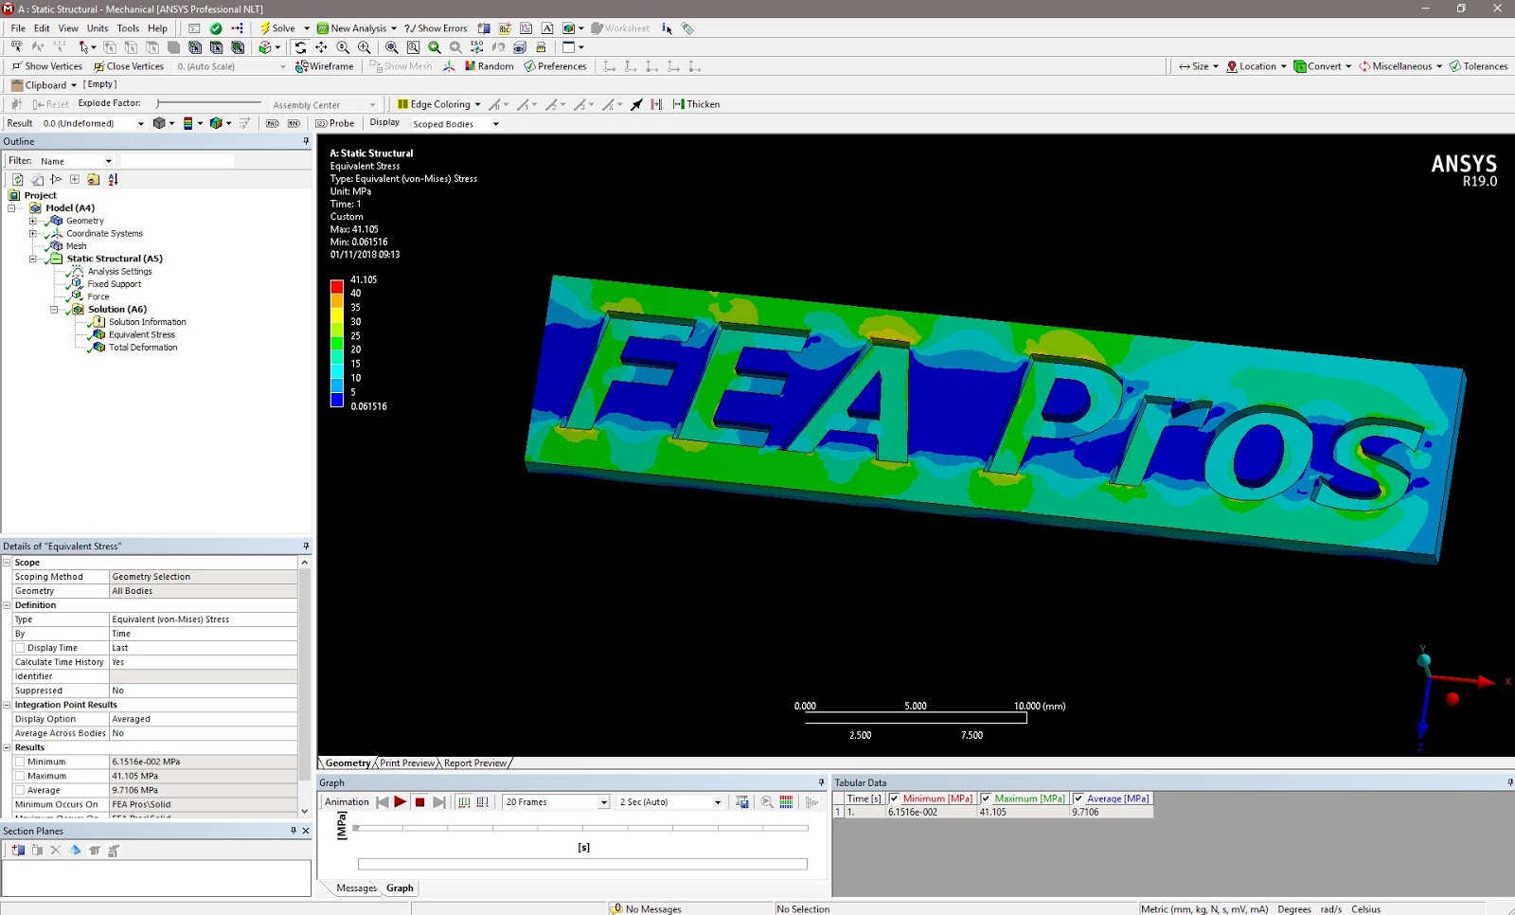
Task: Collapse the Solution (A6) branch
Action: [x=54, y=309]
